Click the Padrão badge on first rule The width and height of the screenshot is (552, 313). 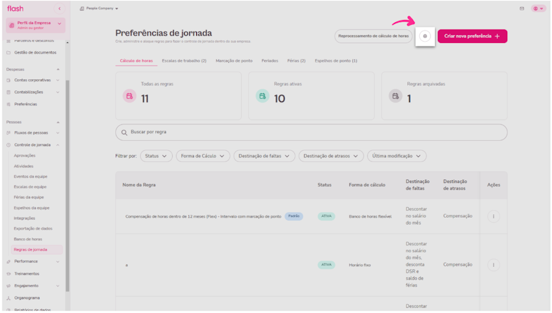[294, 216]
